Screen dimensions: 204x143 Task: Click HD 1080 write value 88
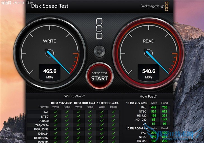154,120
